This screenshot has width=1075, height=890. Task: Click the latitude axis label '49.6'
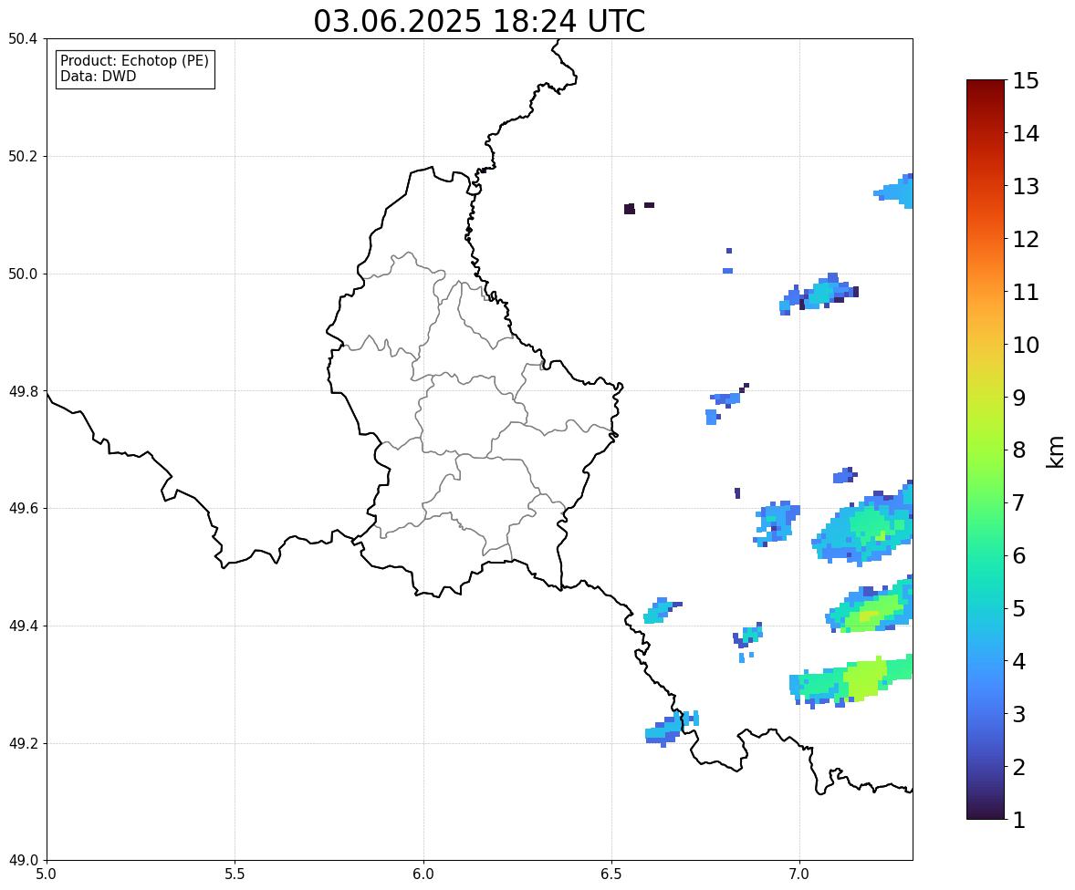[24, 508]
